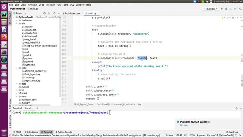The height and width of the screenshot is (137, 243).
Task: Click the warnings indicator in editor corner
Action: [223, 18]
